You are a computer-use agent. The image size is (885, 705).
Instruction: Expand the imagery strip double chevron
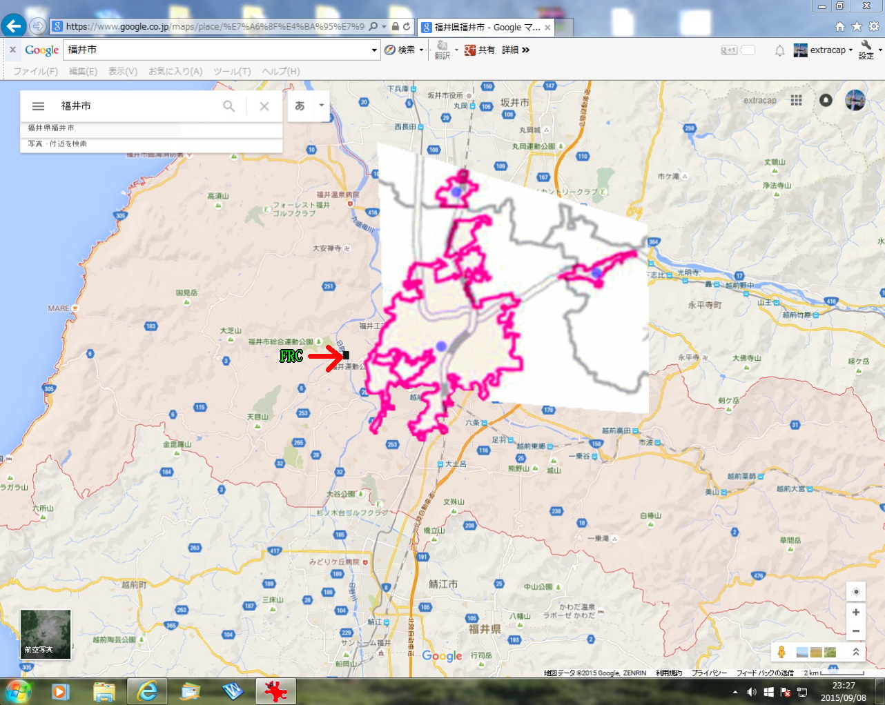(x=855, y=652)
